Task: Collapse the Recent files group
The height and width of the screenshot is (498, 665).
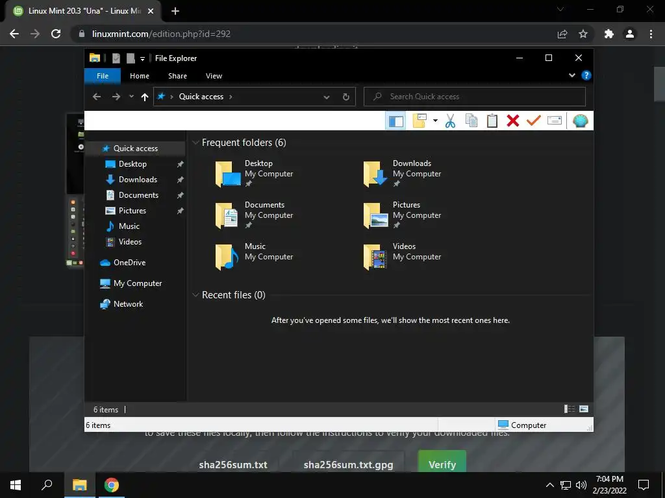Action: click(195, 295)
